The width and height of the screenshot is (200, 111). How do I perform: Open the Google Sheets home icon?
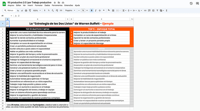pyautogui.click(x=4, y=4)
